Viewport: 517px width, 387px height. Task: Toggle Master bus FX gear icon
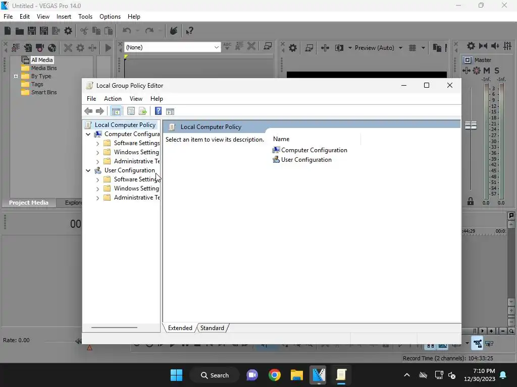click(477, 71)
